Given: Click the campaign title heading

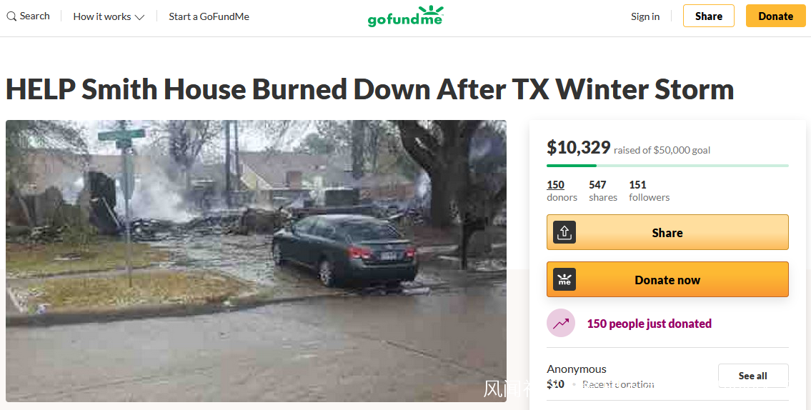Looking at the screenshot, I should pos(370,89).
